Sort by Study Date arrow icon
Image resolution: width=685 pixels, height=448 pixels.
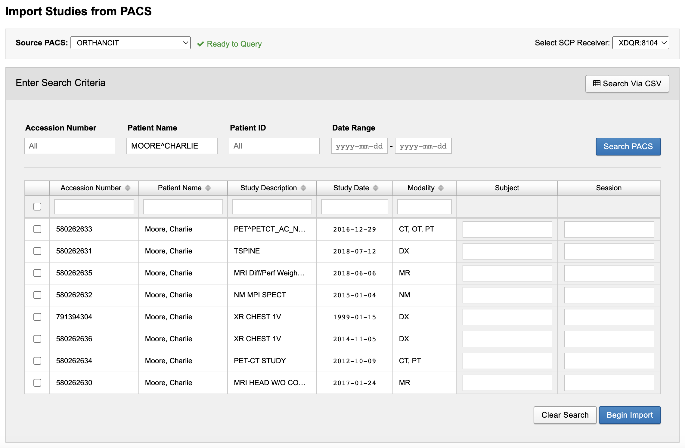(376, 188)
